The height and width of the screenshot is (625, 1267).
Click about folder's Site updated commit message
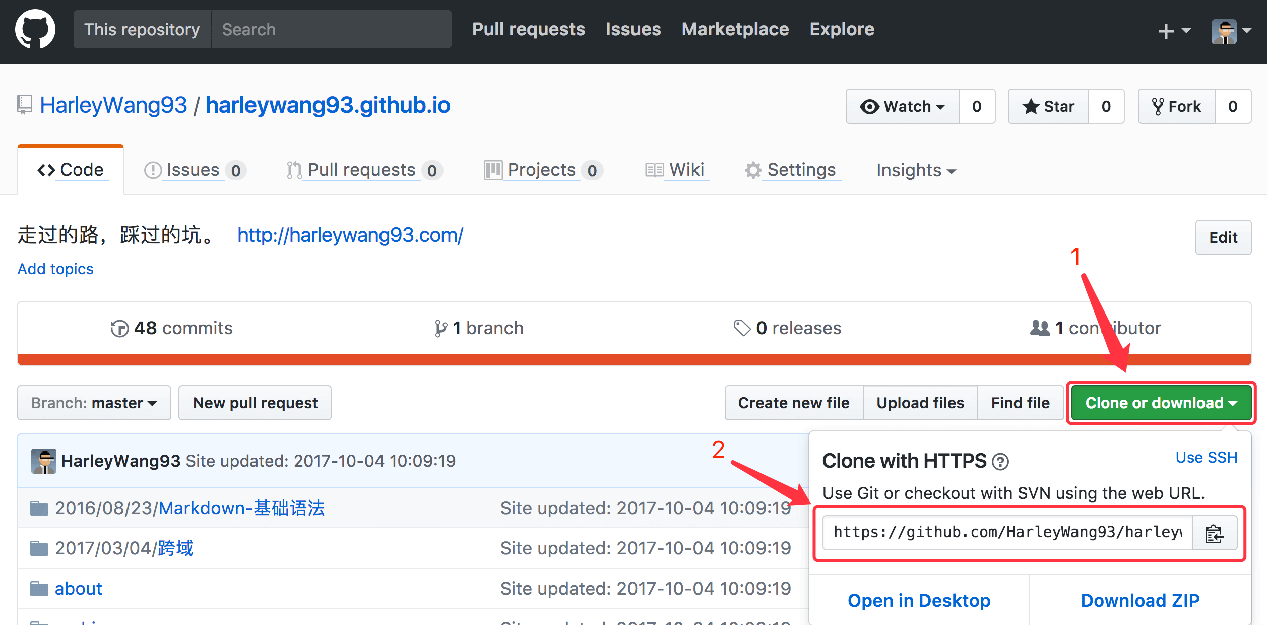646,589
